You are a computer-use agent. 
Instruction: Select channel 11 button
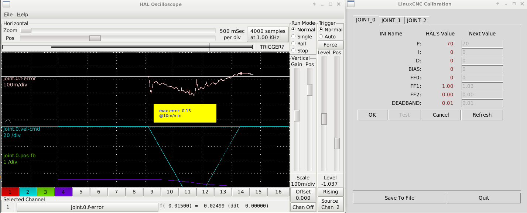pos(188,192)
